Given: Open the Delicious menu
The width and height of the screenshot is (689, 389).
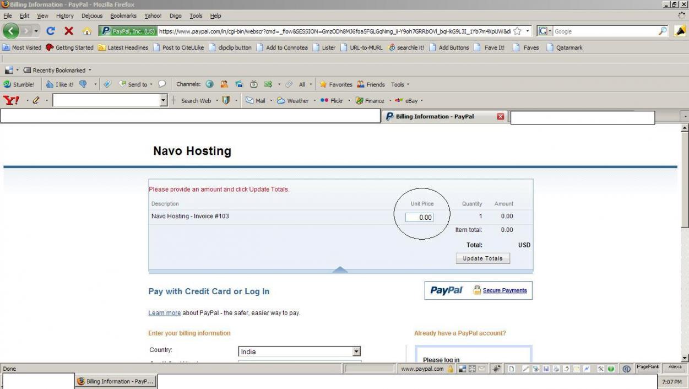Looking at the screenshot, I should pos(92,16).
